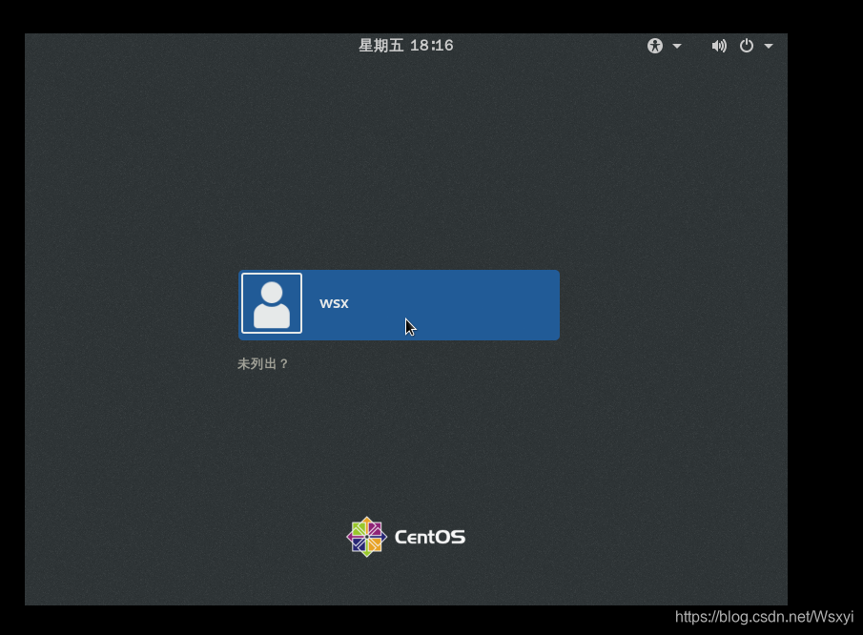Image resolution: width=863 pixels, height=635 pixels.
Task: Open the power button icon
Action: coord(747,46)
